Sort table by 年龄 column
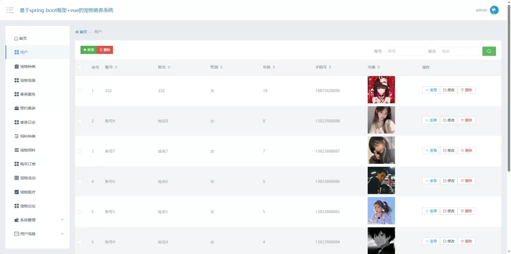The width and height of the screenshot is (511, 254). point(268,67)
